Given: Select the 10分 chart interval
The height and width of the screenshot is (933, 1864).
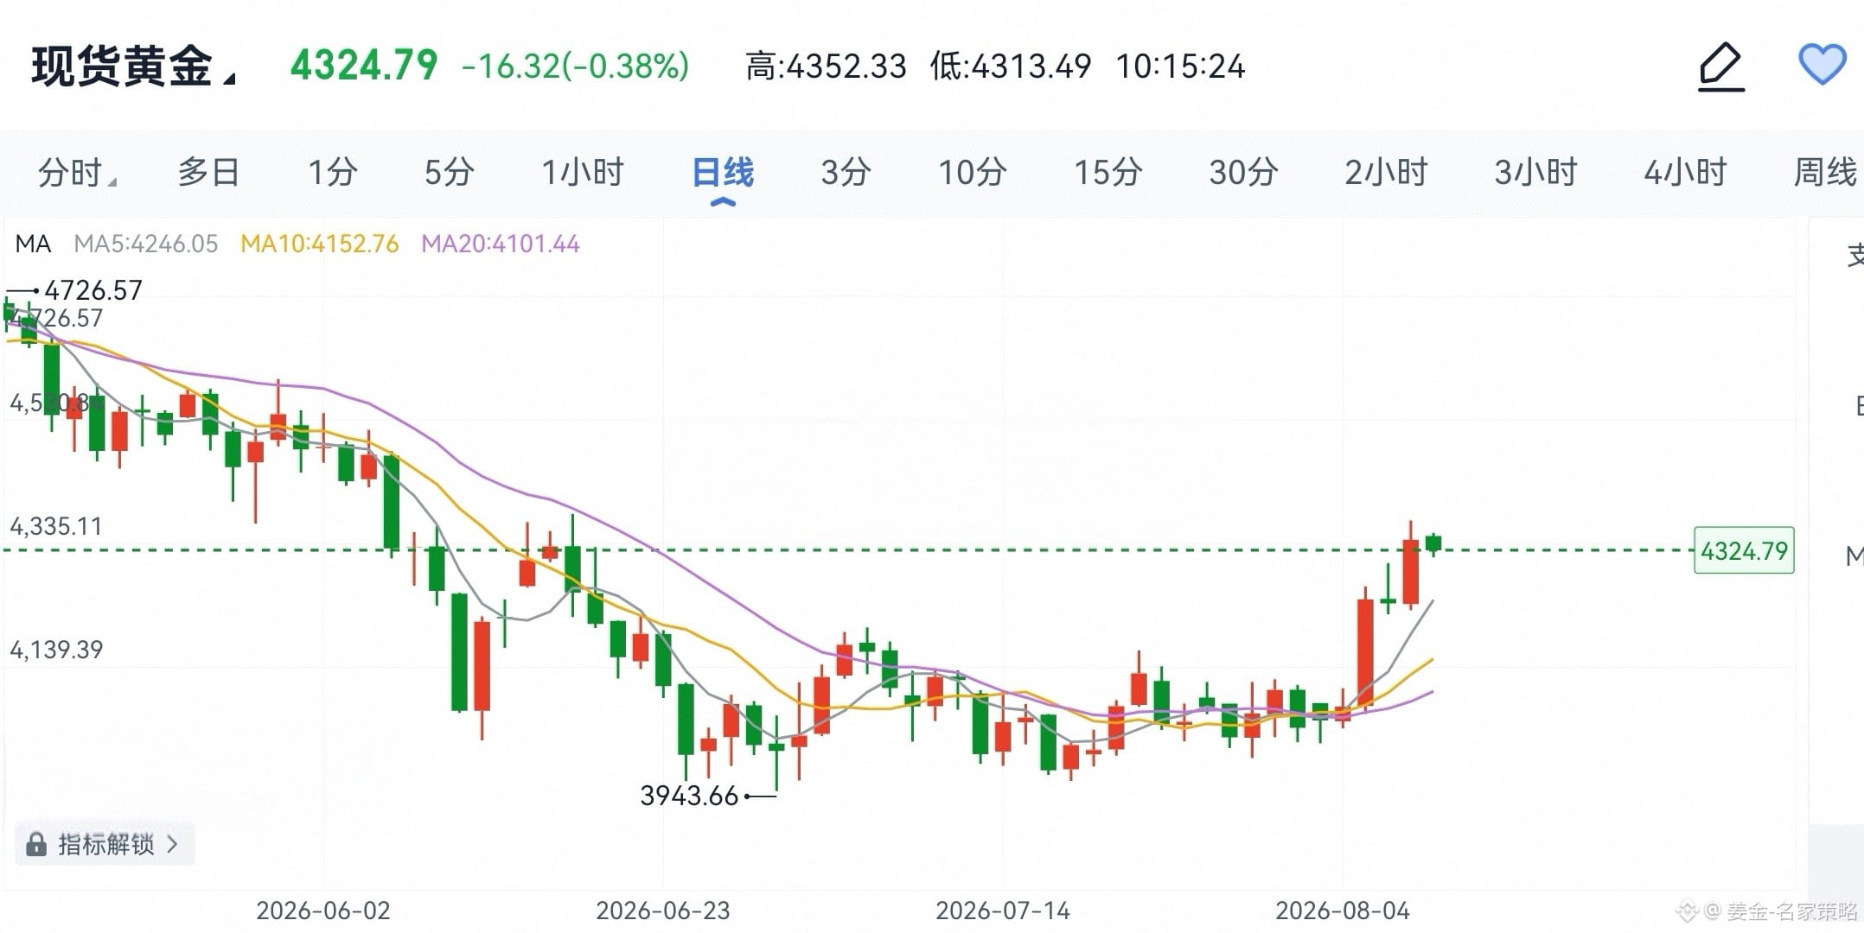Looking at the screenshot, I should (x=973, y=172).
